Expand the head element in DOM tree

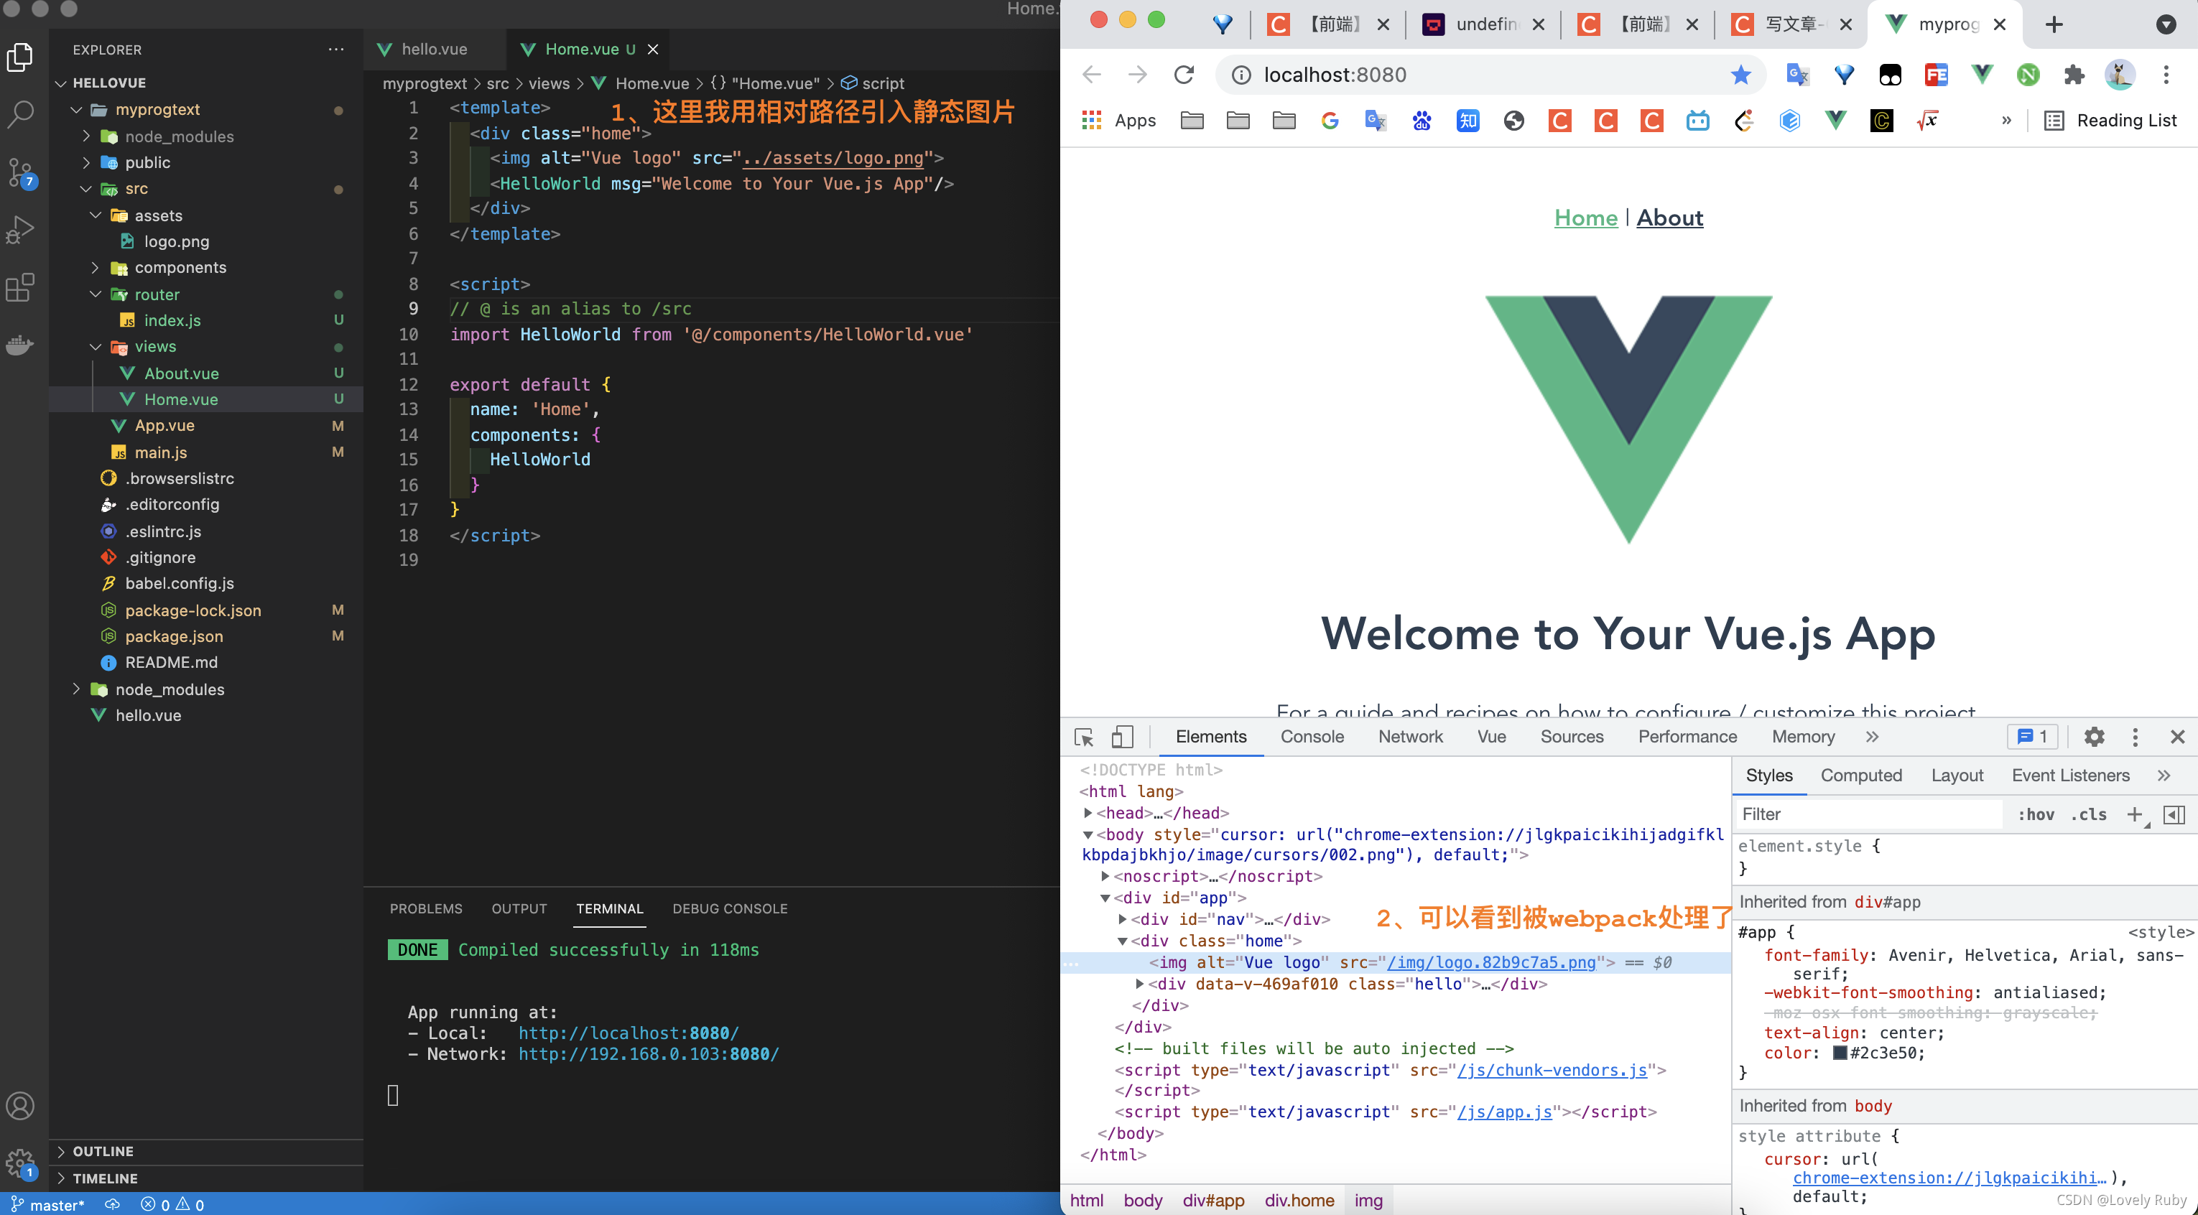pos(1088,813)
